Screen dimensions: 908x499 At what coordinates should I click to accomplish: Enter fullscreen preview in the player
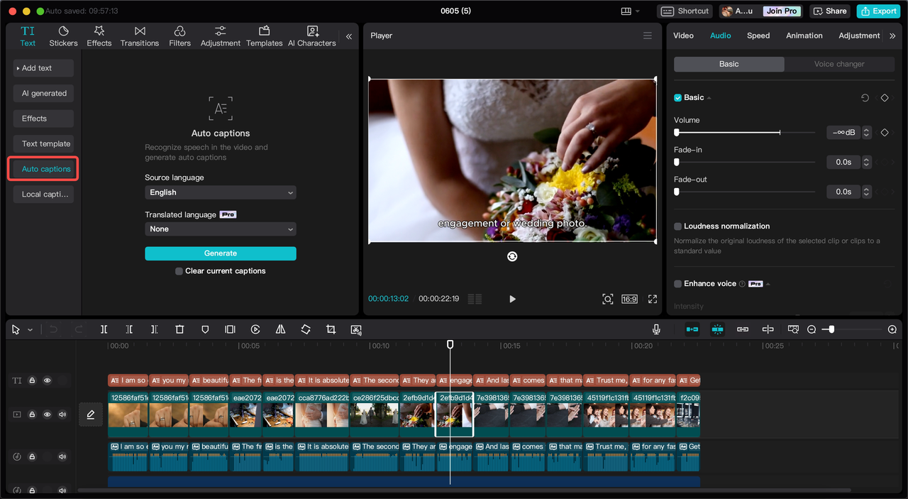pyautogui.click(x=653, y=300)
